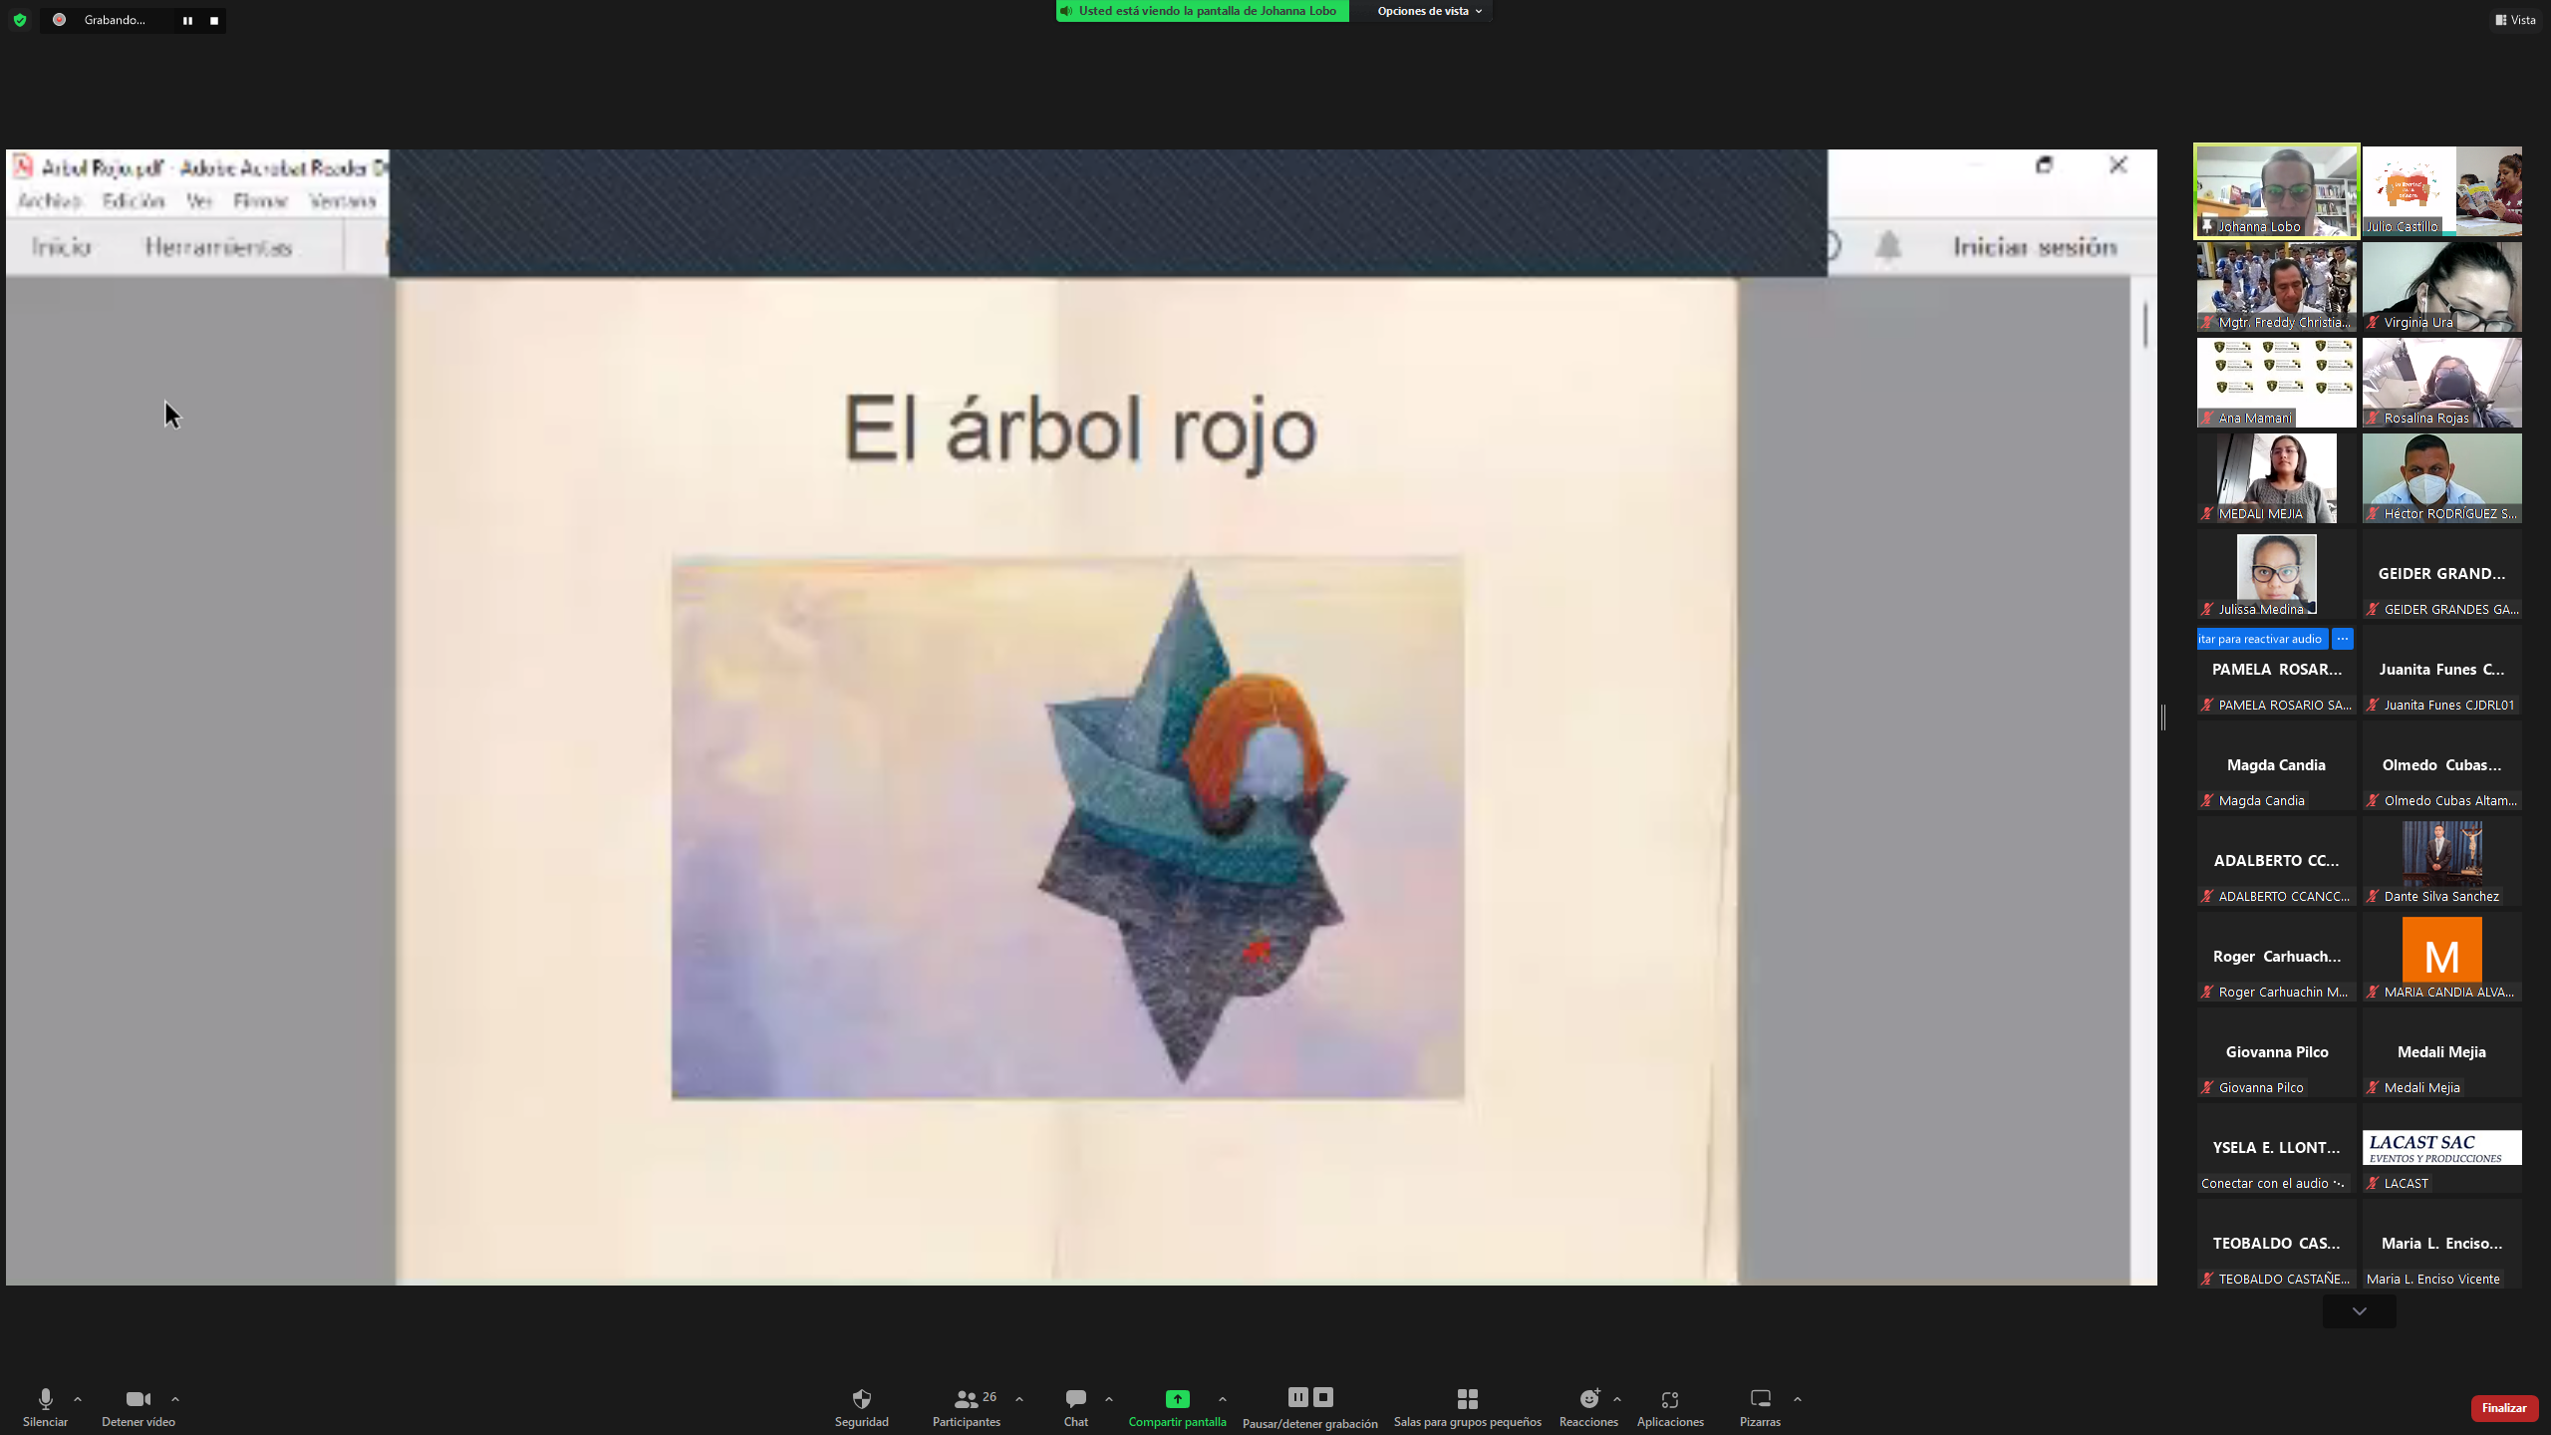The width and height of the screenshot is (2551, 1435).
Task: Open the Aplicaciones panel
Action: pyautogui.click(x=1670, y=1407)
